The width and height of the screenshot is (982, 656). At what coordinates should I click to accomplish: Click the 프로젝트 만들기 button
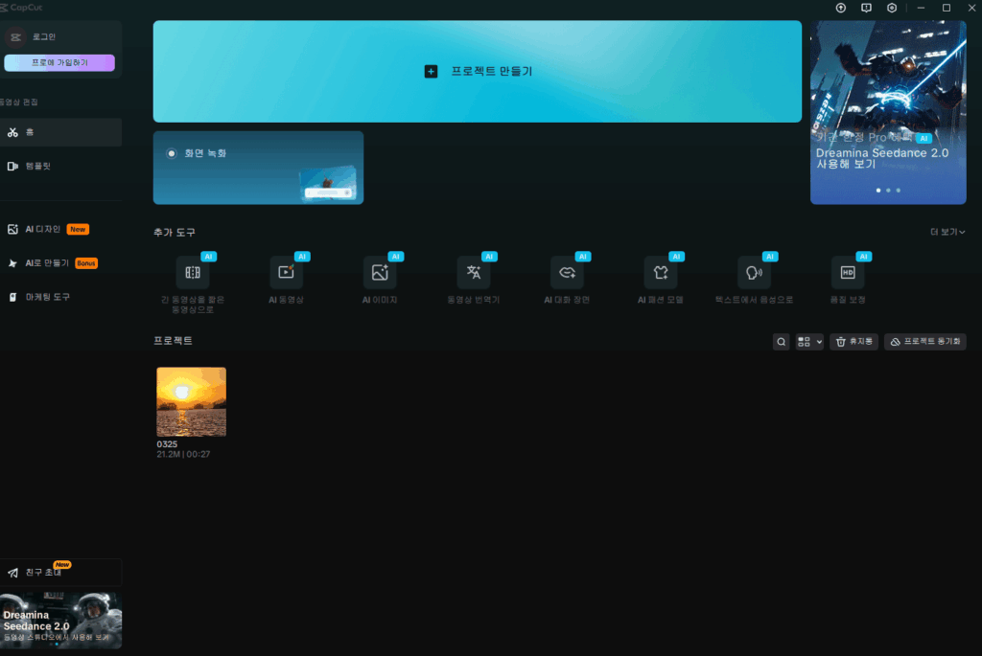pyautogui.click(x=478, y=72)
